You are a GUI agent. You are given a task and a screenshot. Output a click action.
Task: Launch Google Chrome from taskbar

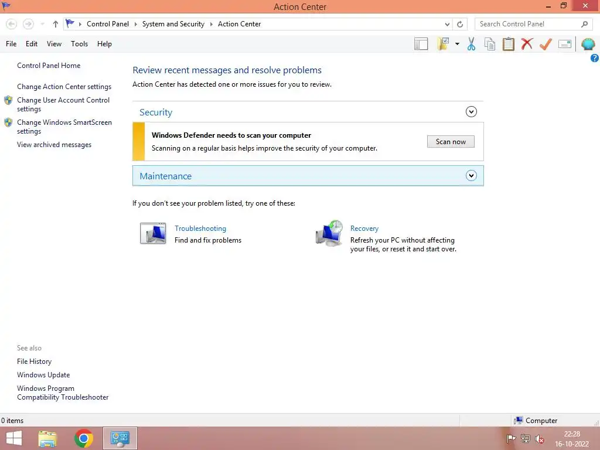click(84, 438)
